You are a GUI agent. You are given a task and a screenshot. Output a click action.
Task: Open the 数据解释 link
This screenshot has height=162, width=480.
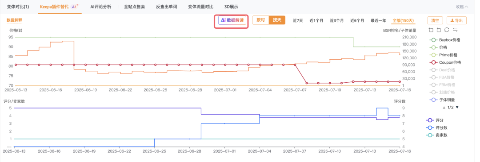14,20
